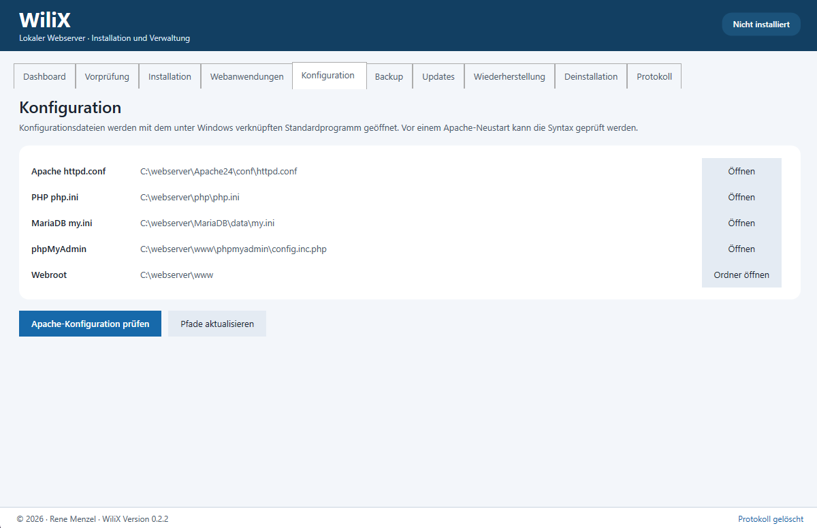
Task: Open the Vorprüfung tab
Action: click(x=107, y=76)
